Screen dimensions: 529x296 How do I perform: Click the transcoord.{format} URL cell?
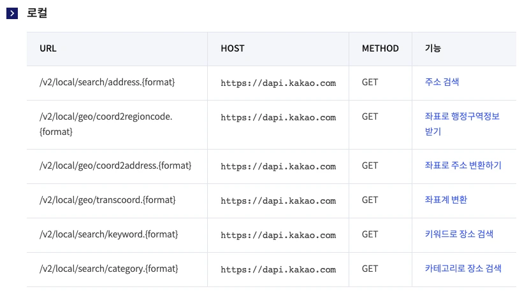click(107, 200)
